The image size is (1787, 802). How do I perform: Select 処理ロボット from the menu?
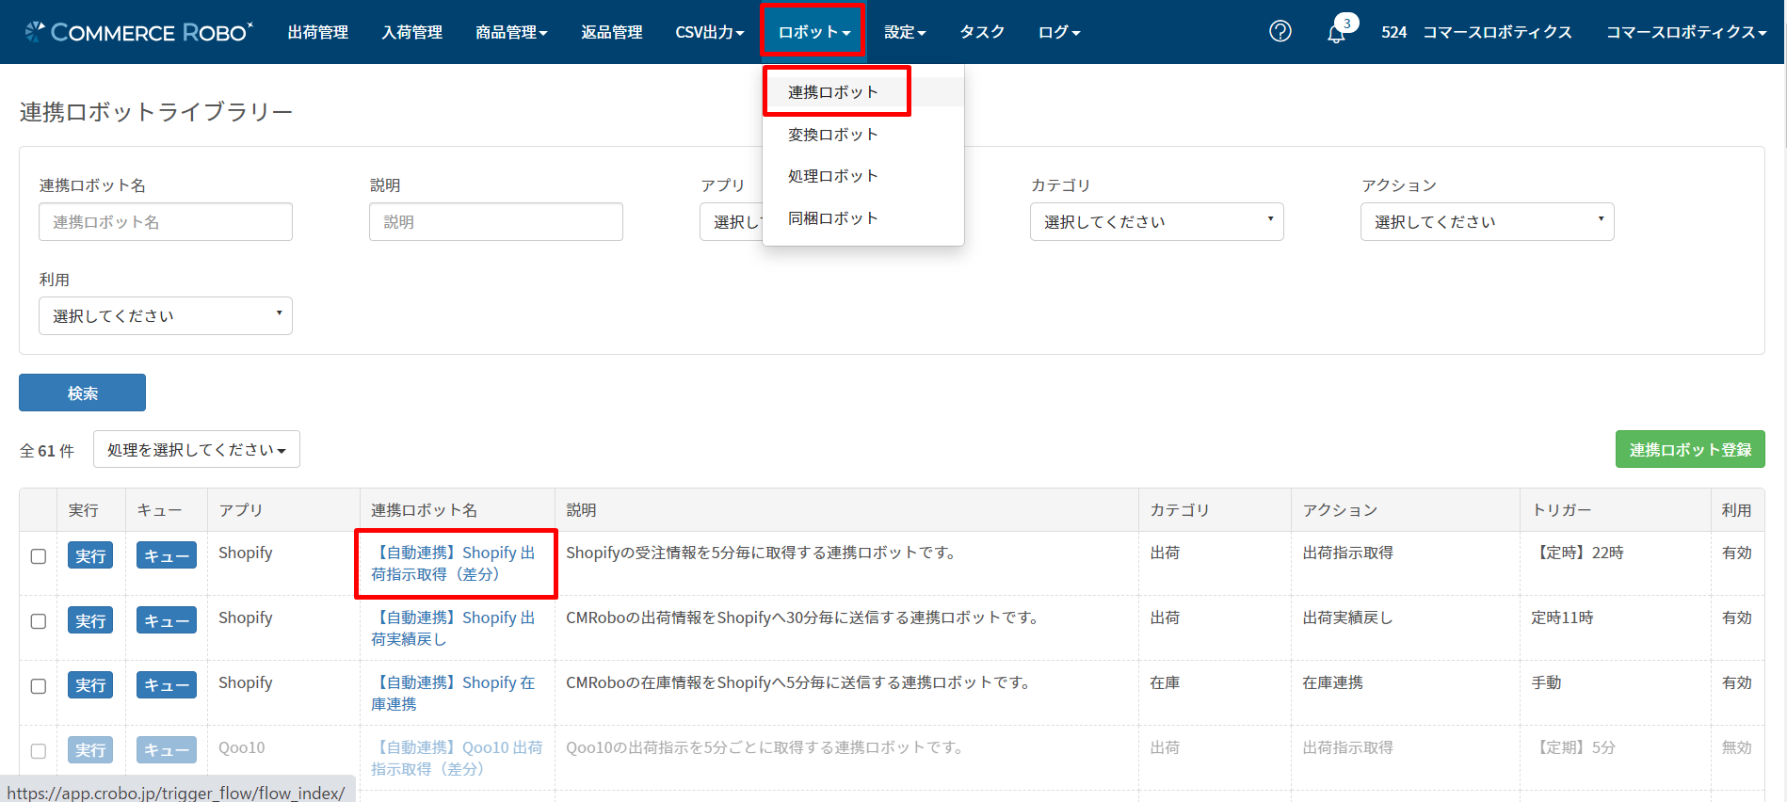pyautogui.click(x=833, y=176)
